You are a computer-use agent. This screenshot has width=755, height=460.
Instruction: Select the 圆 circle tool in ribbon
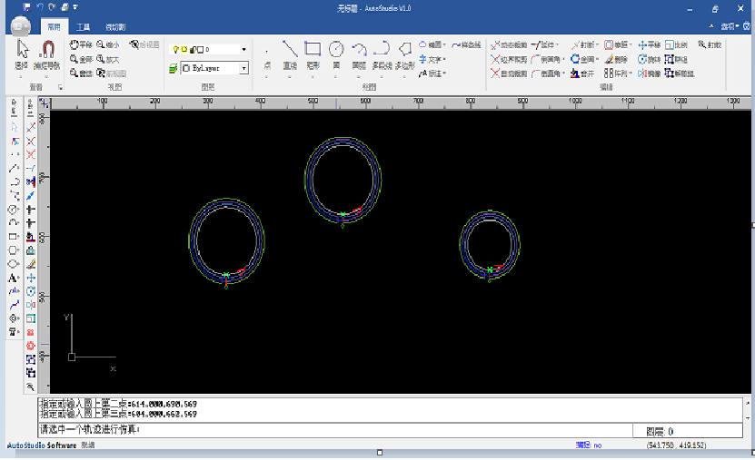click(x=336, y=55)
